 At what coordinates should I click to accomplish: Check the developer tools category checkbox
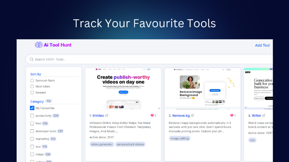[x=32, y=131]
